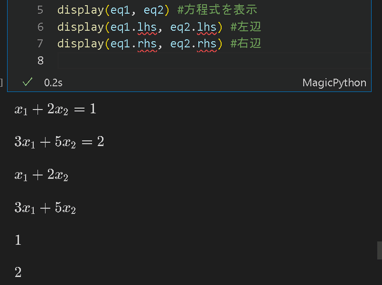The image size is (382, 285).
Task: Click the equation output x1 + 2x2 = 1
Action: (55, 108)
